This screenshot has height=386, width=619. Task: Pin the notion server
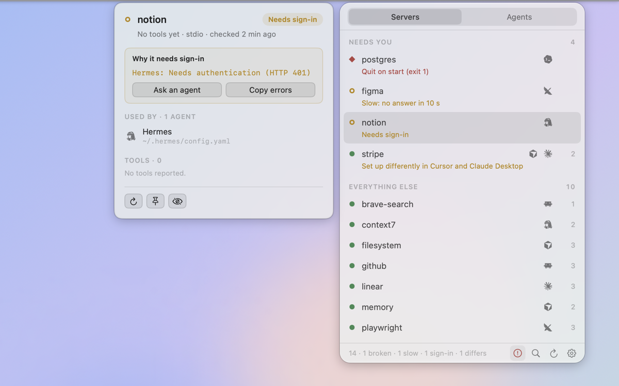click(155, 201)
